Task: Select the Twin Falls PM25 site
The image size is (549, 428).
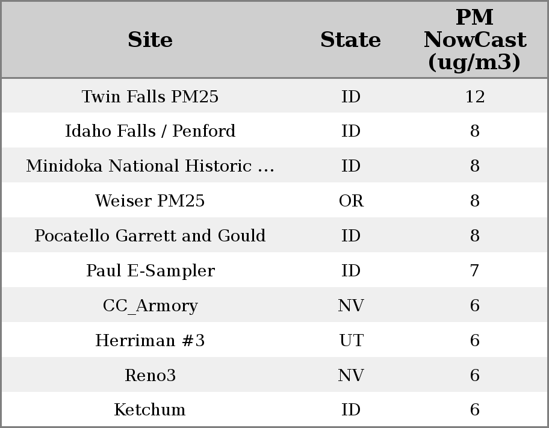Action: coord(150,96)
